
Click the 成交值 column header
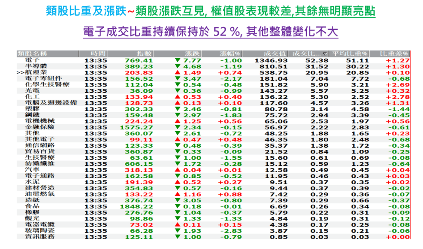275,54
